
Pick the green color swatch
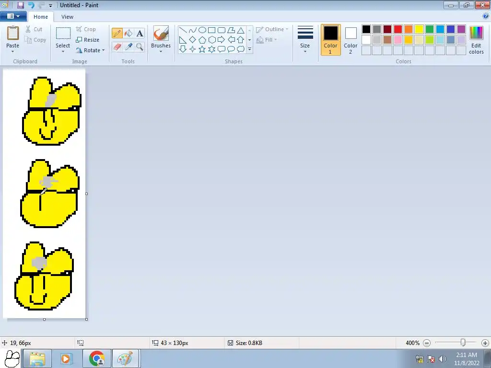coord(430,29)
